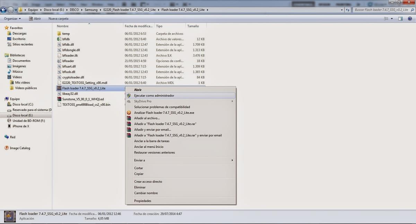
Task: Select the file bfldongle.dll
Action: tap(71, 50)
